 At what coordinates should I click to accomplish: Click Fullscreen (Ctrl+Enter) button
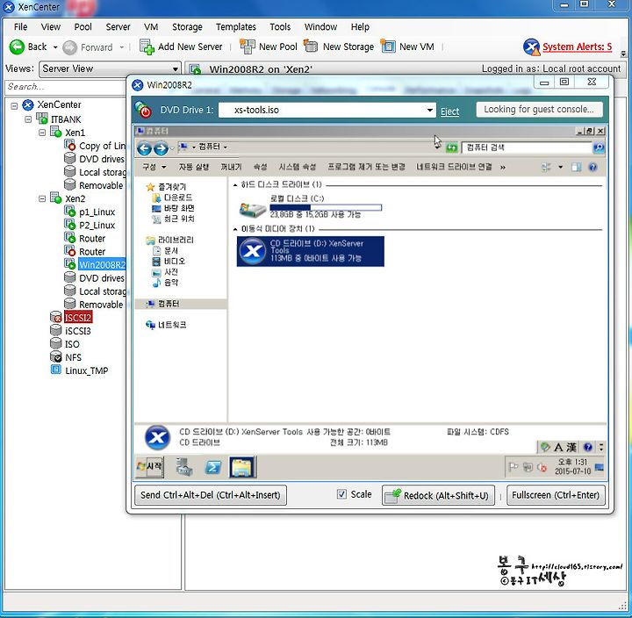coord(556,495)
